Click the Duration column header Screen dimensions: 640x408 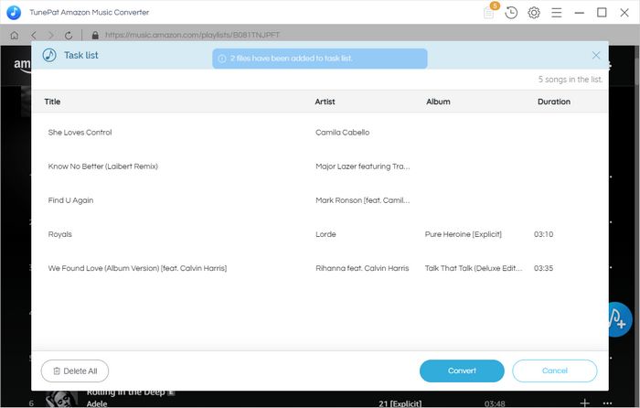coord(554,102)
